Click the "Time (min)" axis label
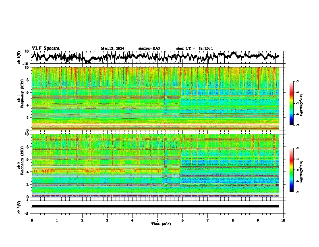Image resolution: width=319 pixels, height=247 pixels. pos(161,224)
